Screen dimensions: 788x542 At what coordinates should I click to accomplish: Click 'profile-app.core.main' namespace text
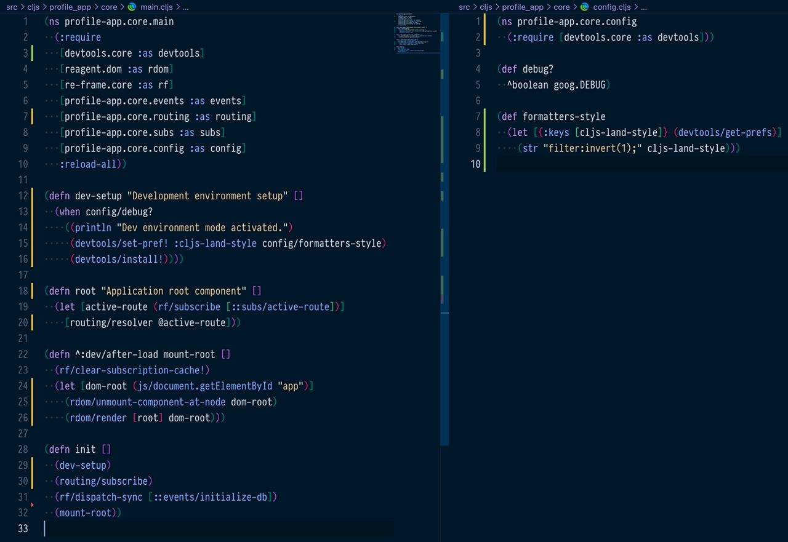pos(119,22)
